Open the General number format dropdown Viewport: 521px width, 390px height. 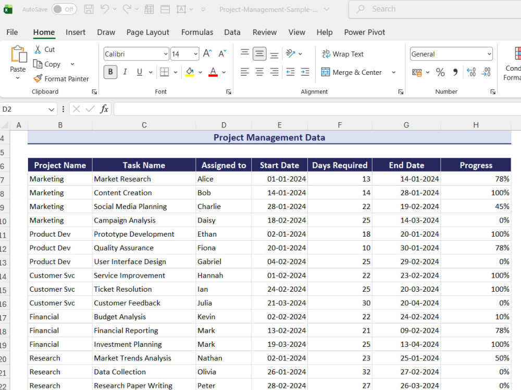point(489,54)
